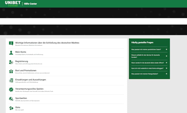Expand 'Kann ich mich weiterhin' plus icon
Screen dimensions: 187x113
pos(166,68)
